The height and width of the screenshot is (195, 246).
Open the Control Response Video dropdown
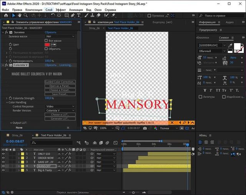pos(60,106)
